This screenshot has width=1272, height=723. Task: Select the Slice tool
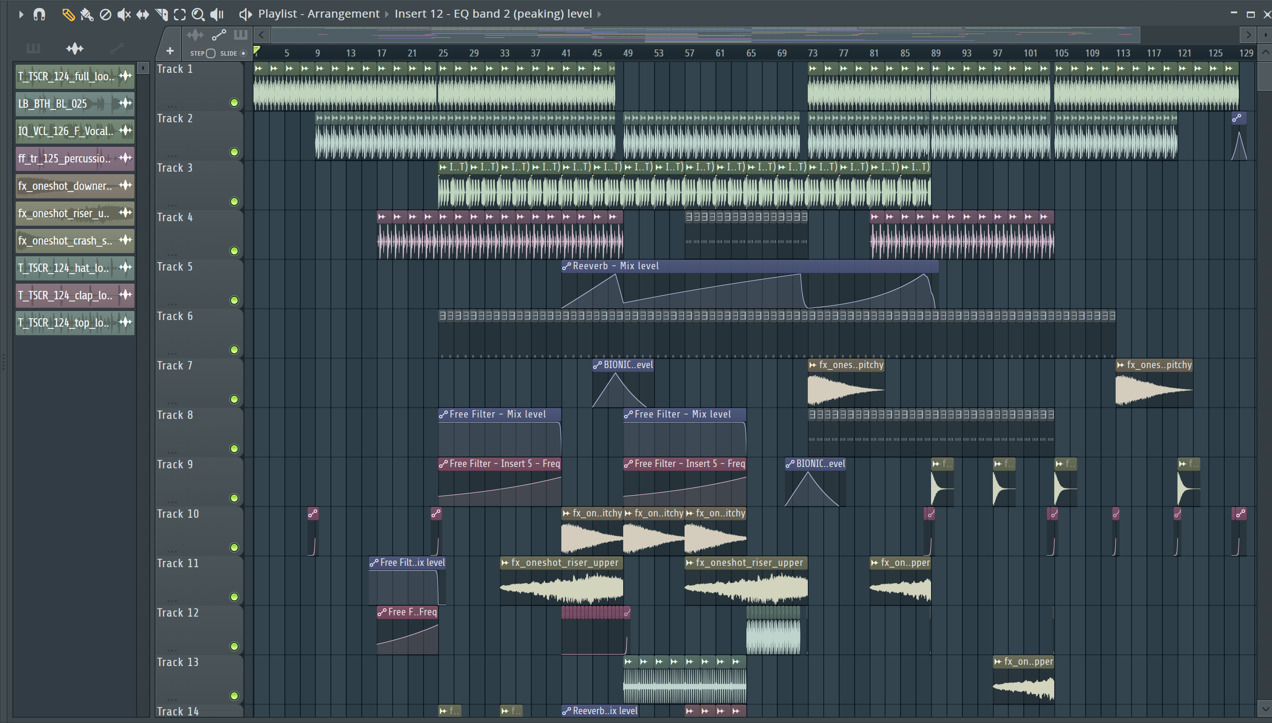click(162, 15)
